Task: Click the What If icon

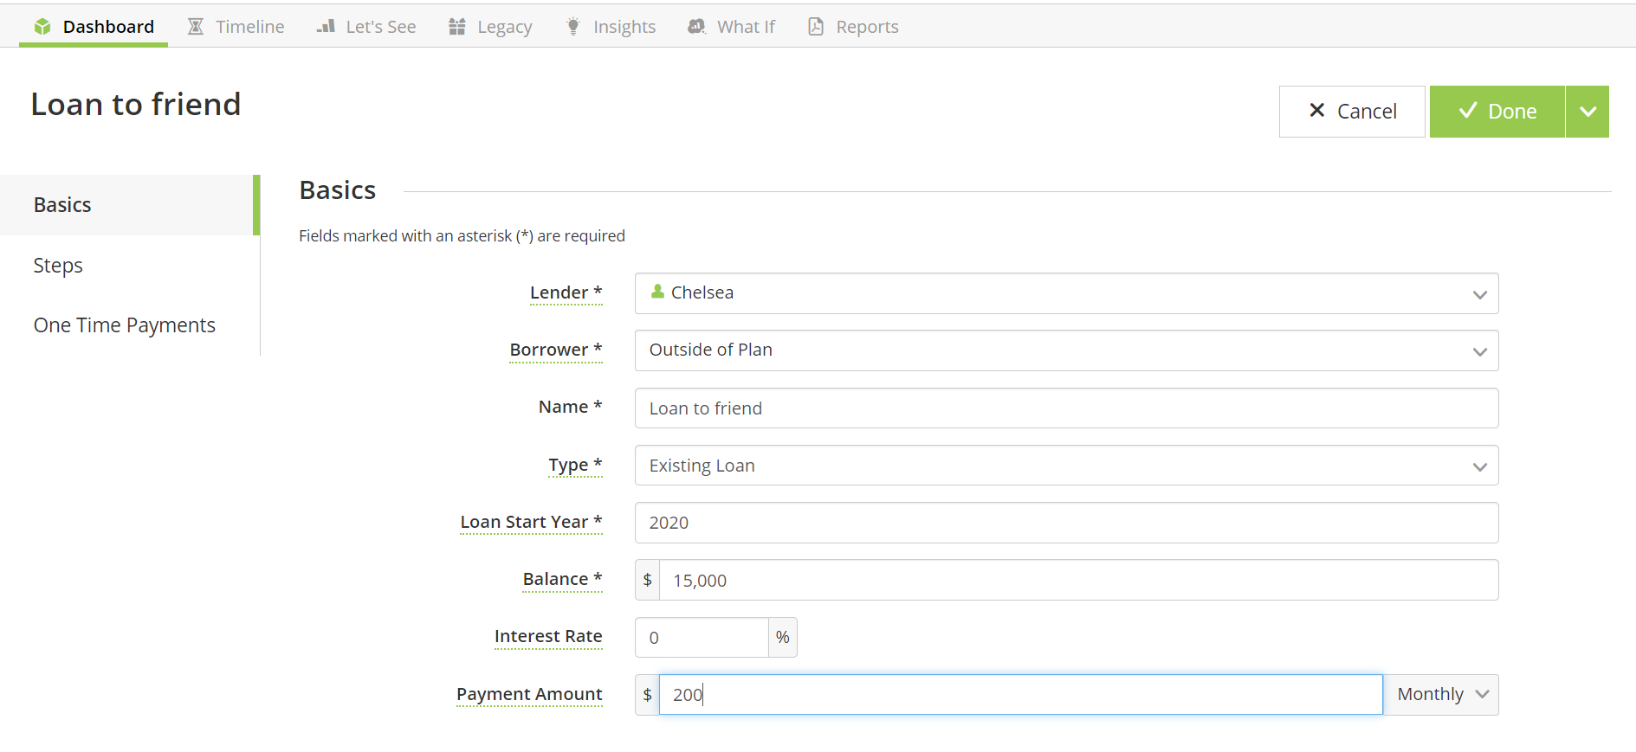Action: (x=697, y=27)
